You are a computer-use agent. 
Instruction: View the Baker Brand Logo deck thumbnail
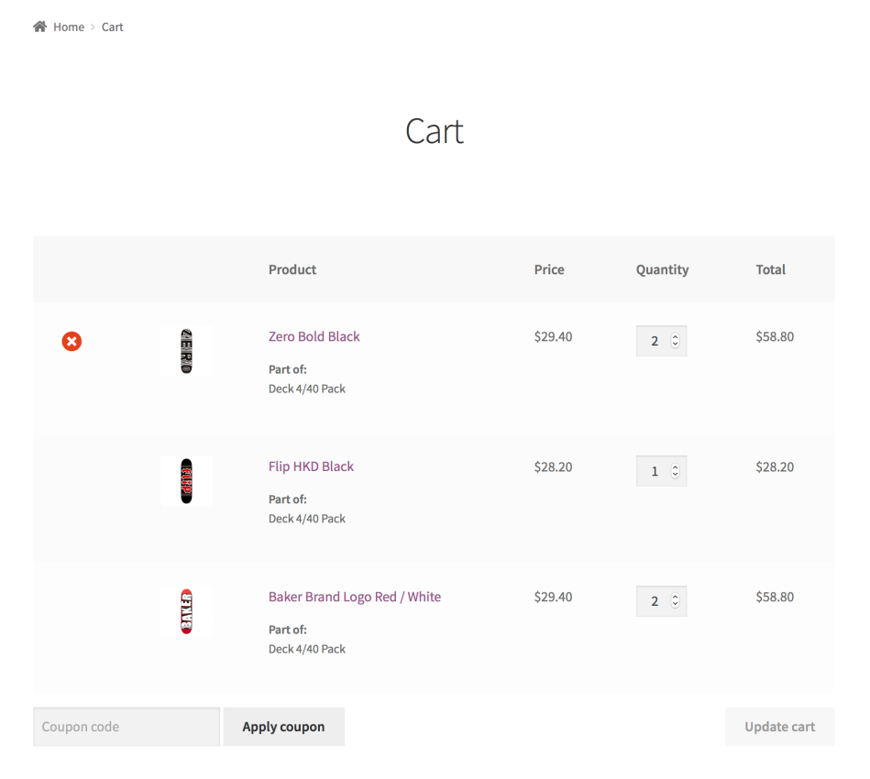(x=186, y=611)
